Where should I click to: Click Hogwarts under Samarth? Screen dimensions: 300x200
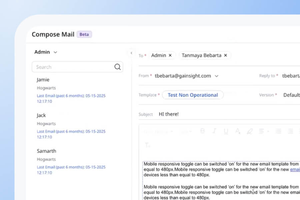(46, 159)
